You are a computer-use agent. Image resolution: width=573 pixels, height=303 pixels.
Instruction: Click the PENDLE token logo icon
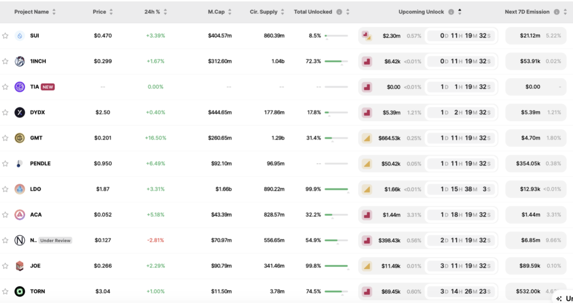[20, 164]
